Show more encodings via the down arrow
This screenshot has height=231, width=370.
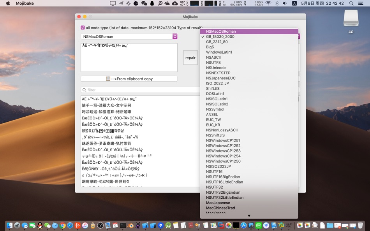[249, 216]
